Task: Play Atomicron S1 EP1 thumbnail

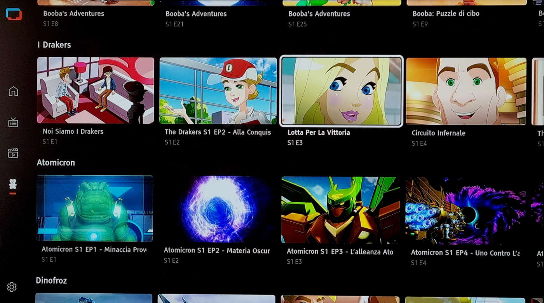Action: (x=95, y=208)
